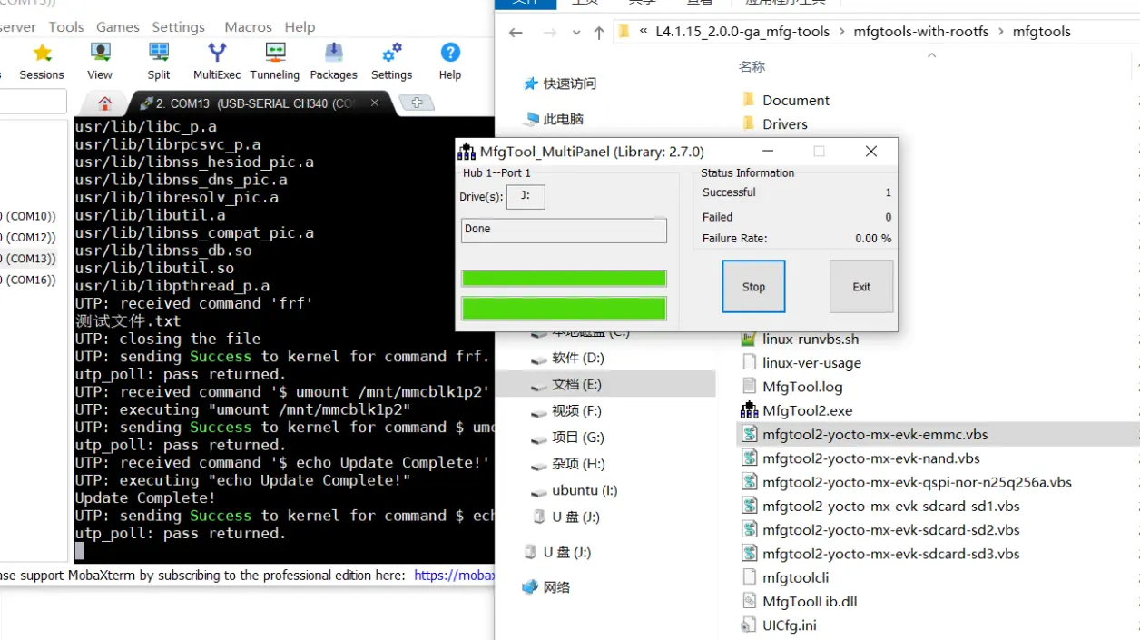Select the 网络 network item
The width and height of the screenshot is (1140, 640).
[556, 587]
